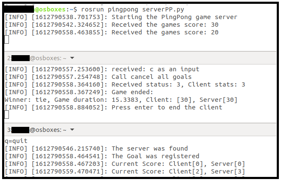The height and width of the screenshot is (182, 281).
Task: Click 'Winner: tie, Game duration: 15.3383' line
Action: [x=121, y=100]
